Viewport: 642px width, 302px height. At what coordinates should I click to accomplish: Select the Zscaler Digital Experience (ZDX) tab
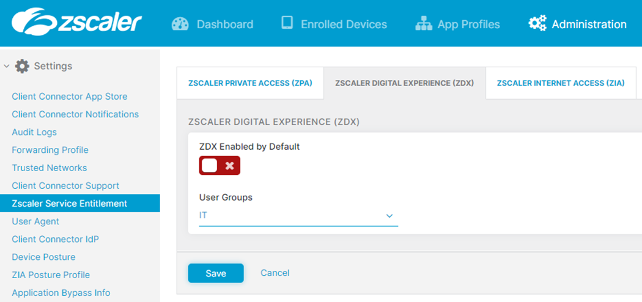[x=404, y=83]
